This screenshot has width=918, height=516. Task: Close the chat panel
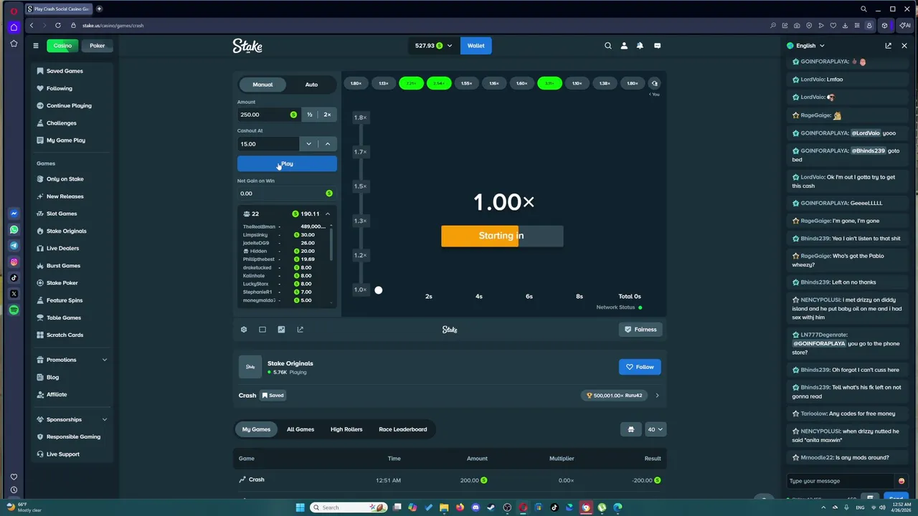coord(904,45)
